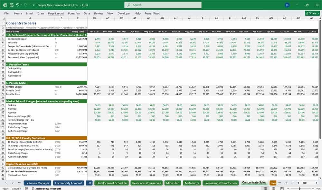This screenshot has width=322, height=190.
Task: Click the vertical scrollbar up arrow
Action: tap(320, 18)
